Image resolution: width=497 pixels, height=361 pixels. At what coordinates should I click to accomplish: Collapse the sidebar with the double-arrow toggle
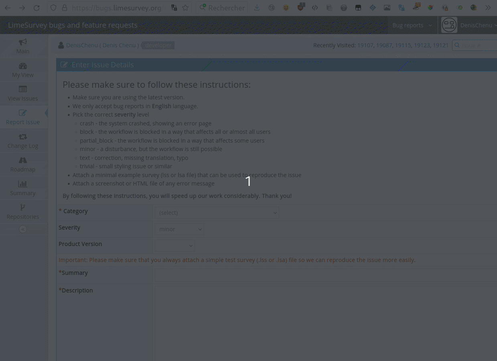[x=23, y=229]
